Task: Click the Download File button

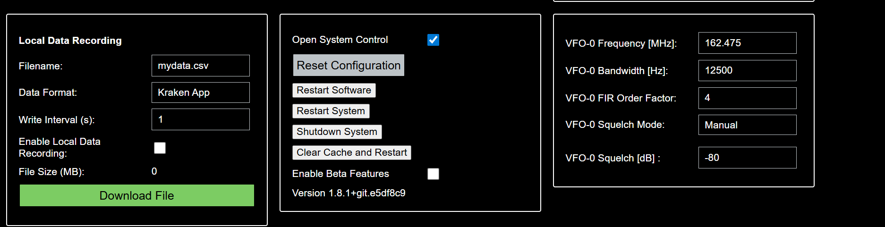Action: tap(136, 195)
